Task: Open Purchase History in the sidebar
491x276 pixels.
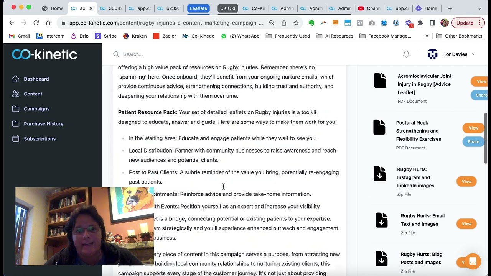Action: pos(38,124)
